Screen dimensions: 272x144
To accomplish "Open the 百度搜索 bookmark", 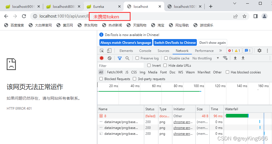I will [x=14, y=25].
